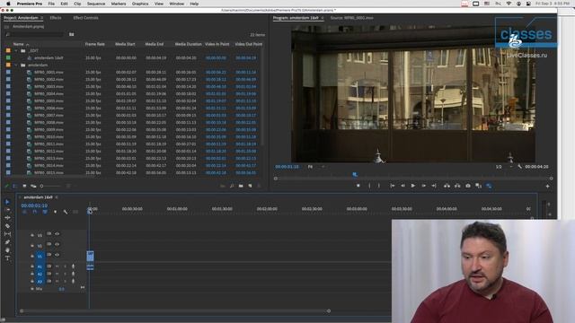Open Program monitor settings wrench
575x323 pixels.
(519, 167)
